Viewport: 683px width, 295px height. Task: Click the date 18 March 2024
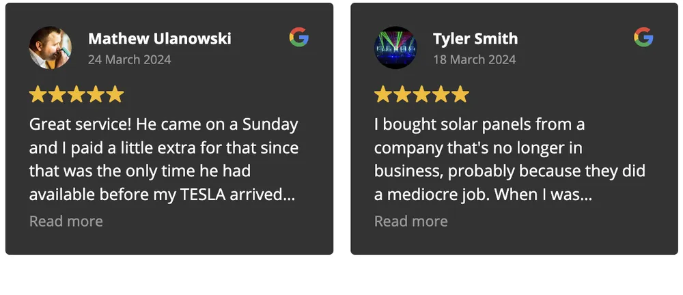475,59
